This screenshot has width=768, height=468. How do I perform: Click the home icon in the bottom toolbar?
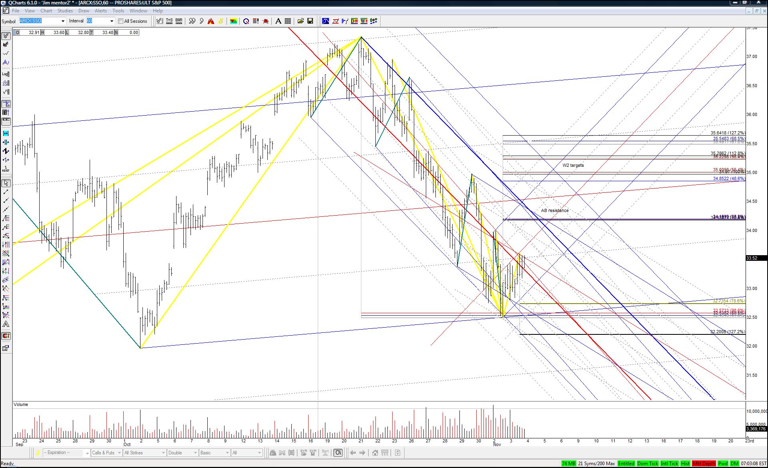(375, 453)
